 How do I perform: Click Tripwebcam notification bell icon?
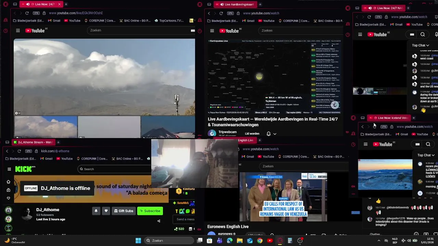click(269, 134)
